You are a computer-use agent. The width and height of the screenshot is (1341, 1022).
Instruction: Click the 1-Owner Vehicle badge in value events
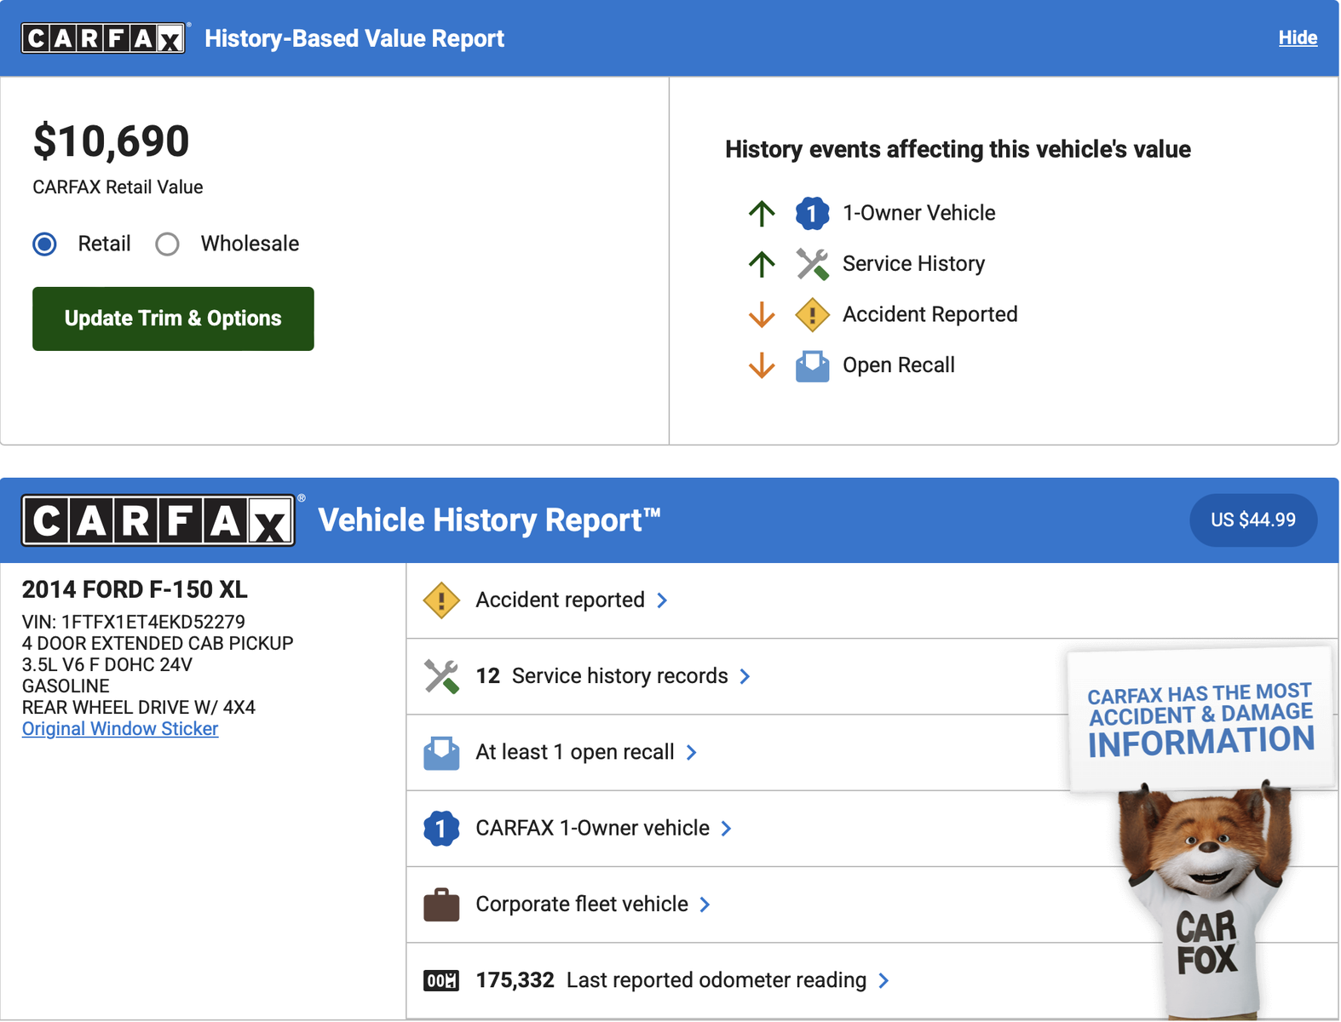(812, 213)
